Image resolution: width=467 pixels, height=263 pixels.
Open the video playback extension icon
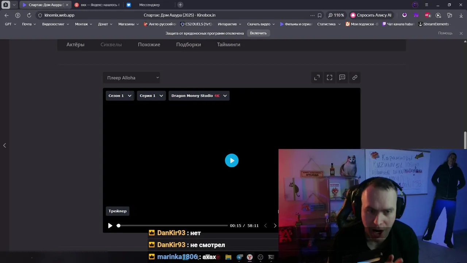pyautogui.click(x=439, y=15)
